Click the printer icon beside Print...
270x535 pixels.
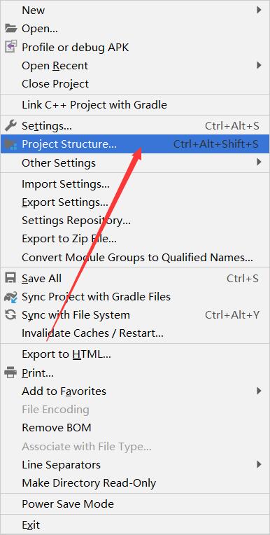11,373
